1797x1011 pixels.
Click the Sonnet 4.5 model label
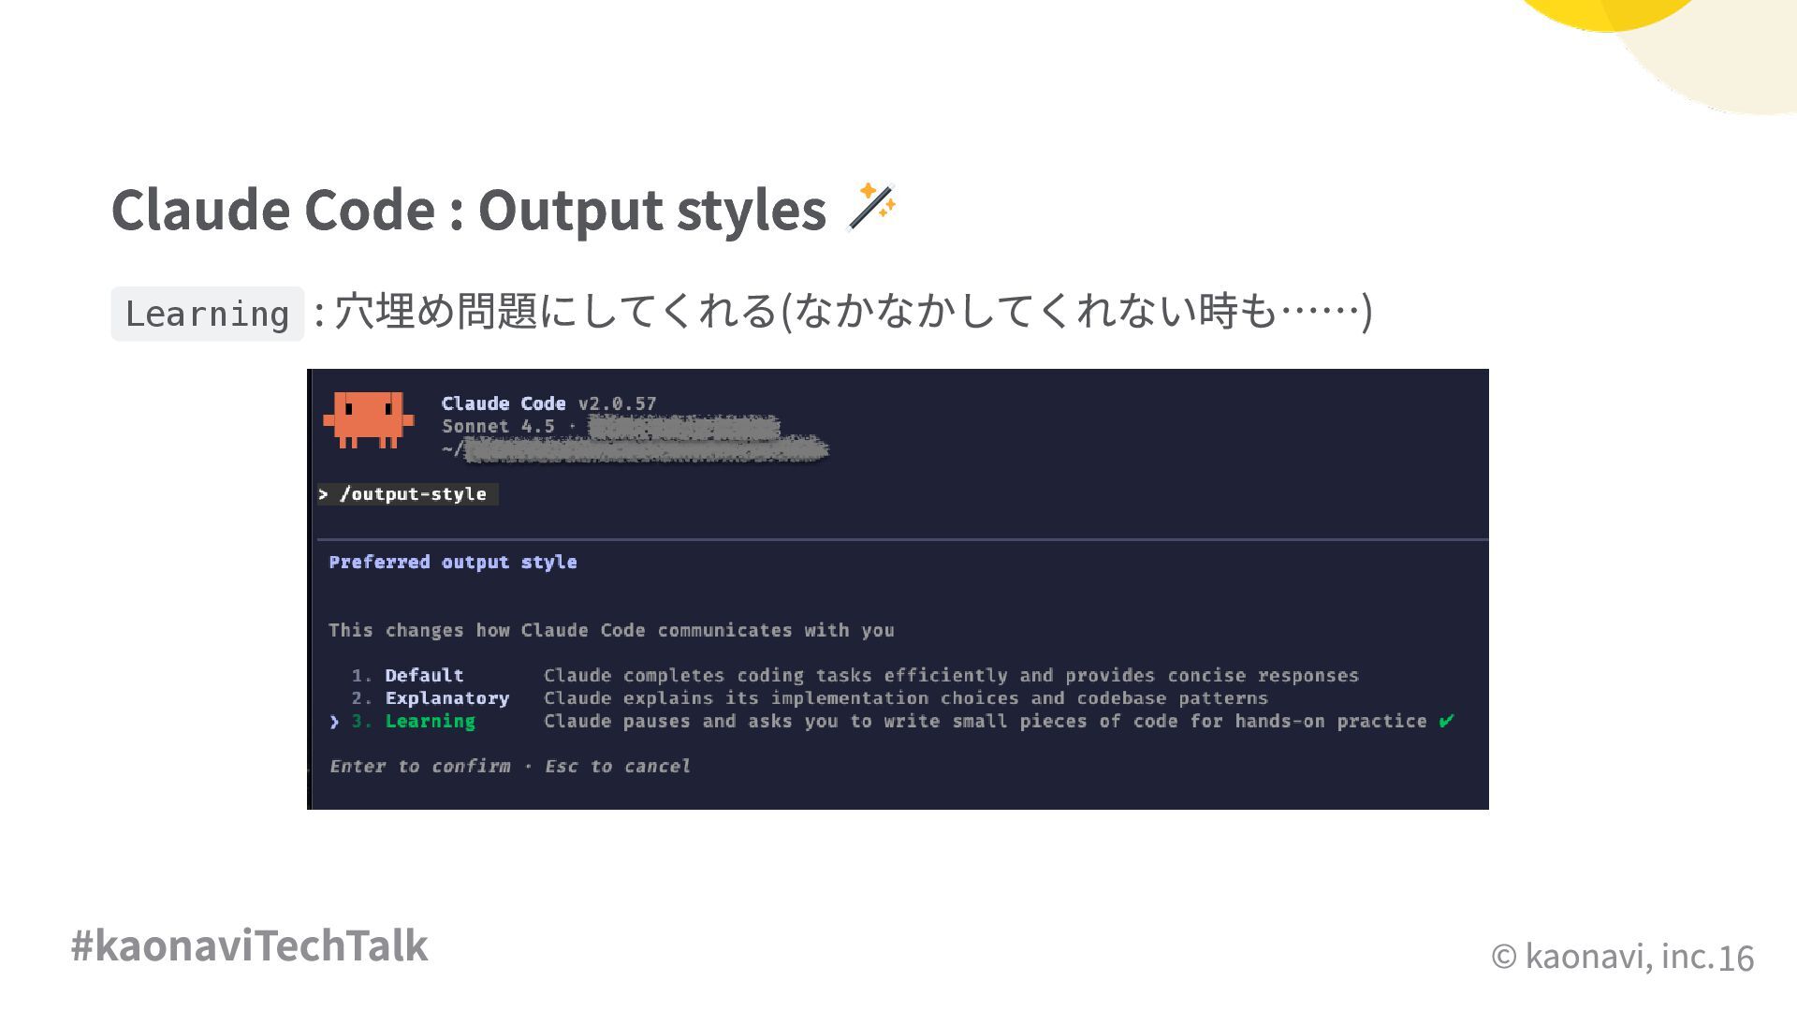[x=498, y=427]
